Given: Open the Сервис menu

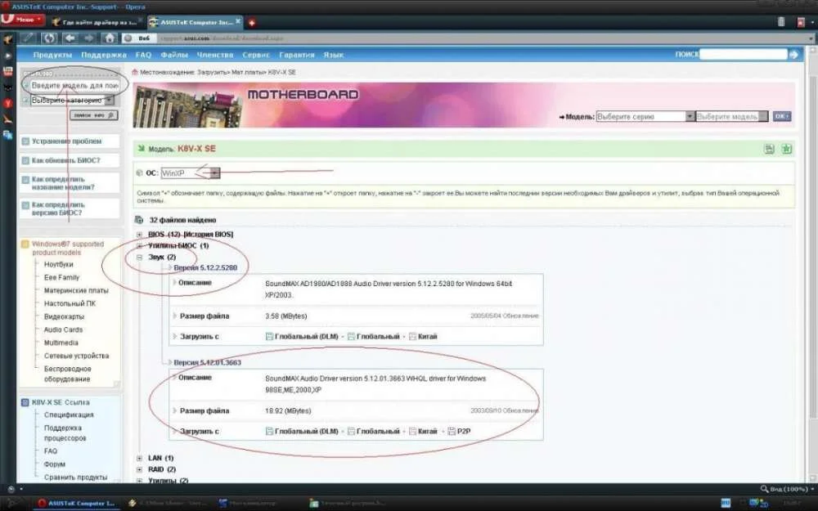Looking at the screenshot, I should coord(256,55).
